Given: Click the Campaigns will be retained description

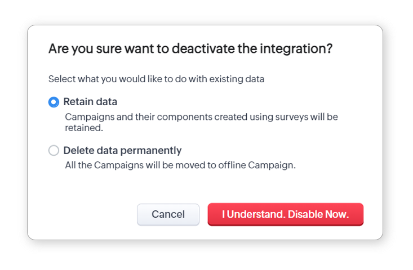Looking at the screenshot, I should tap(201, 122).
